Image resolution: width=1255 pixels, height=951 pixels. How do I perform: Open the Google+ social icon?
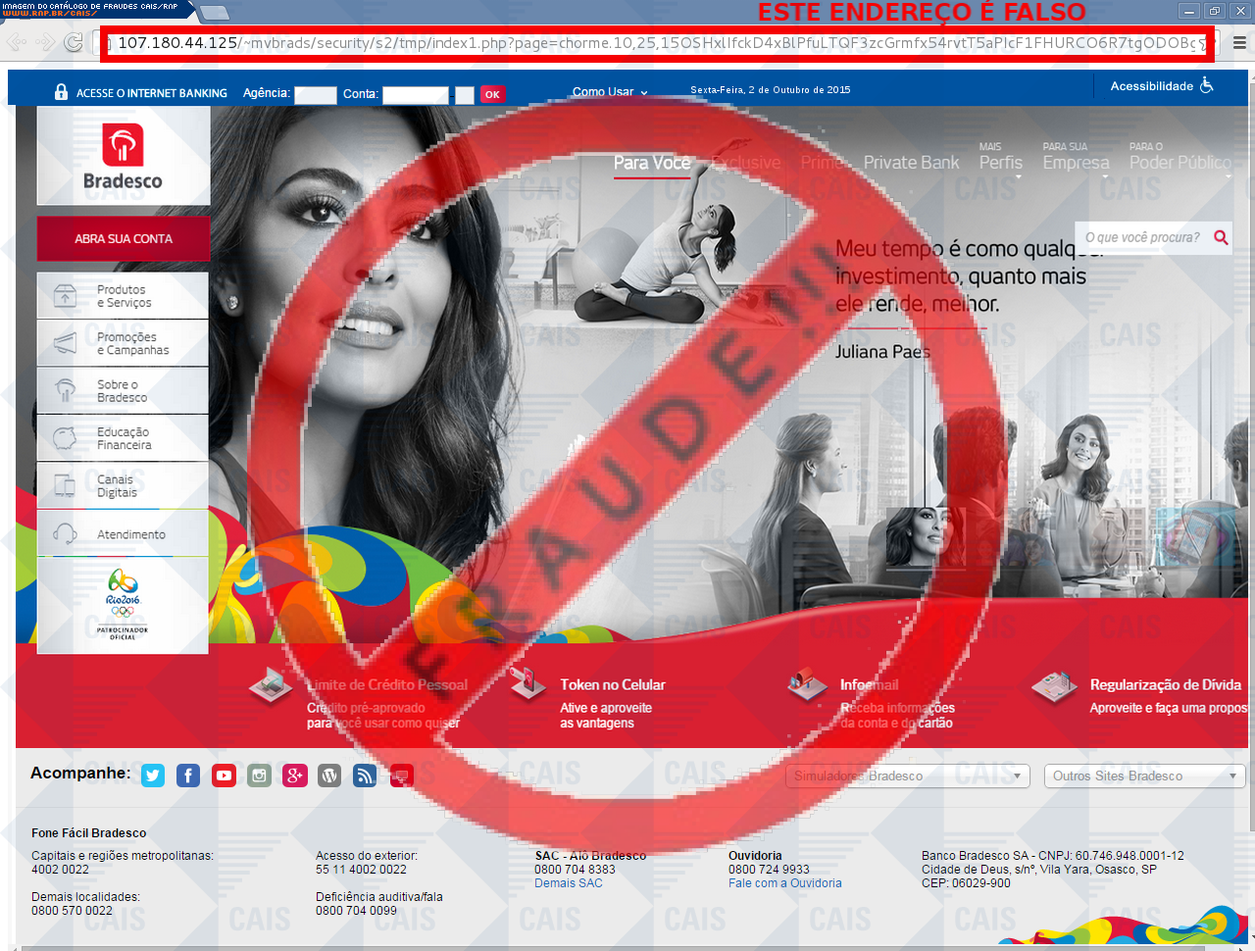(294, 776)
